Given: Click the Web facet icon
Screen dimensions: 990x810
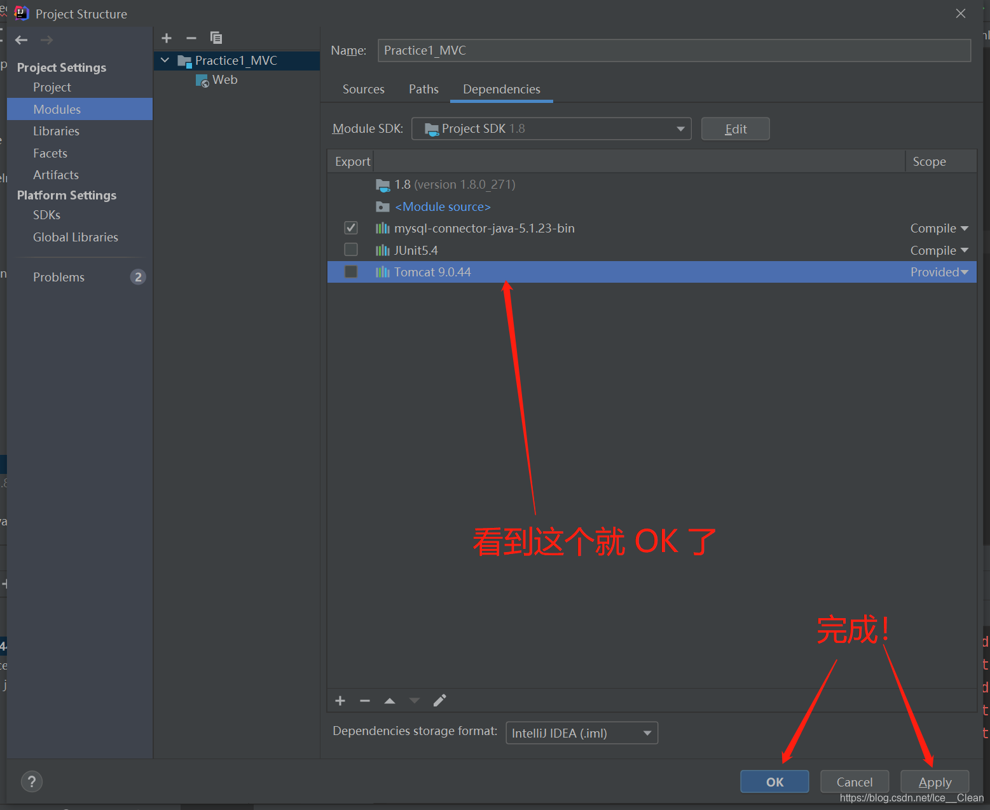Looking at the screenshot, I should pyautogui.click(x=202, y=81).
